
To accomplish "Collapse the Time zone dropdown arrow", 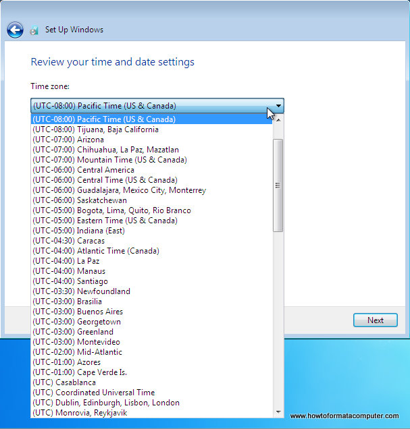I will [x=278, y=106].
